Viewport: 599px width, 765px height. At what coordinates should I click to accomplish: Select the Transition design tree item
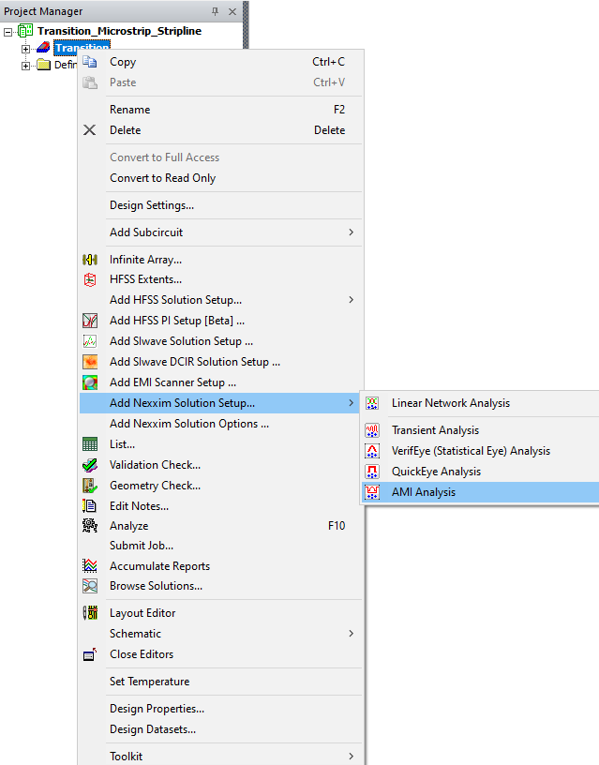[x=82, y=47]
